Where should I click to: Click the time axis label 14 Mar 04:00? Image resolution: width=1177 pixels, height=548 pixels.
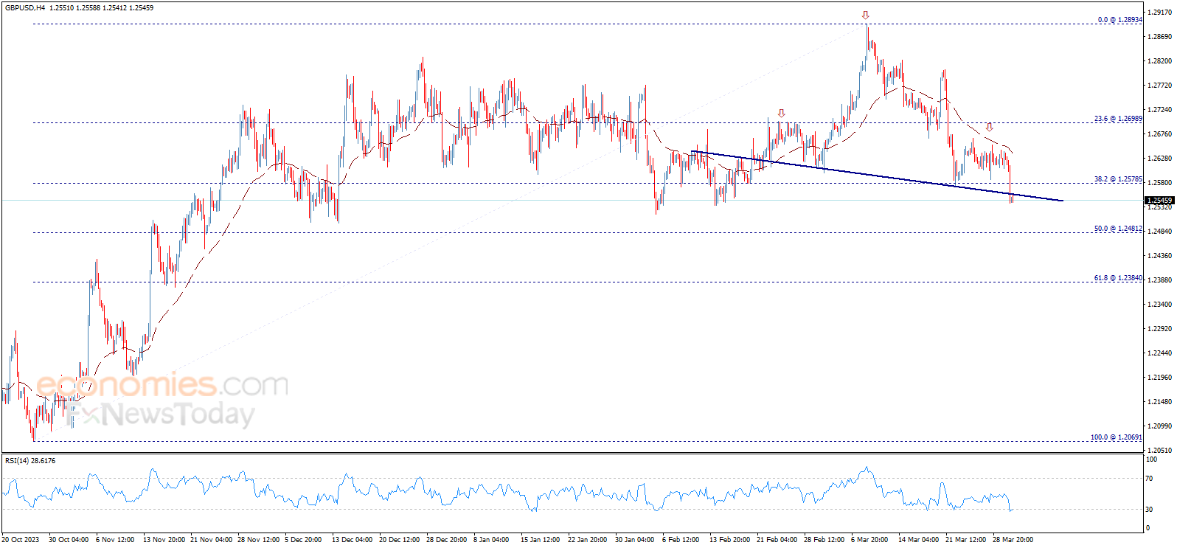919,540
